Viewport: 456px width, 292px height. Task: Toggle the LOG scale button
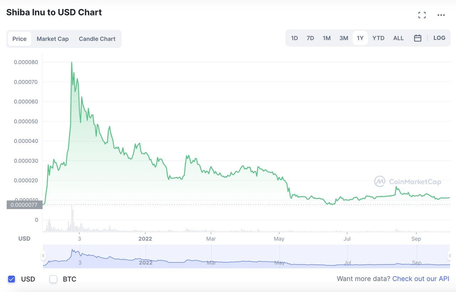pyautogui.click(x=439, y=38)
